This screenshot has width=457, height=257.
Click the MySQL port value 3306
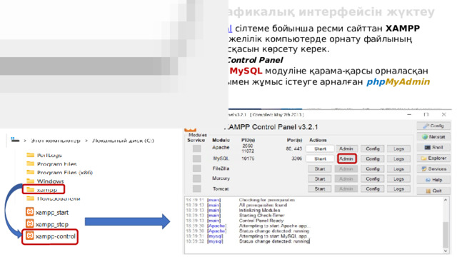click(297, 158)
